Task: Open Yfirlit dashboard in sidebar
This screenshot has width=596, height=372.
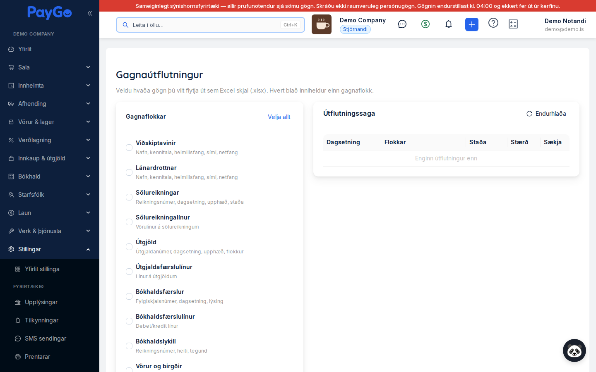Action: tap(50, 49)
